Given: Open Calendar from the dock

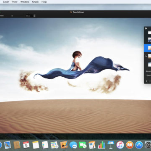Looking at the screenshot, I should [26, 145].
